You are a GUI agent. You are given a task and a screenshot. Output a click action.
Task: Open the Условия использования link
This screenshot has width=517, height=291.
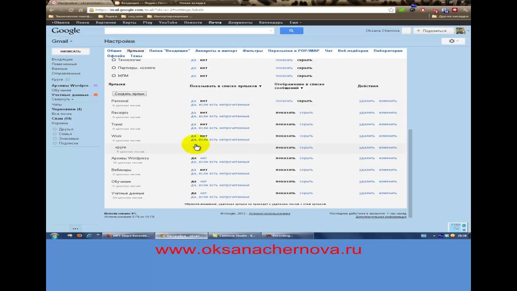(x=269, y=213)
